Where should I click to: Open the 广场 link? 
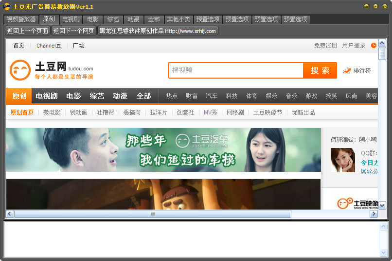pyautogui.click(x=78, y=46)
